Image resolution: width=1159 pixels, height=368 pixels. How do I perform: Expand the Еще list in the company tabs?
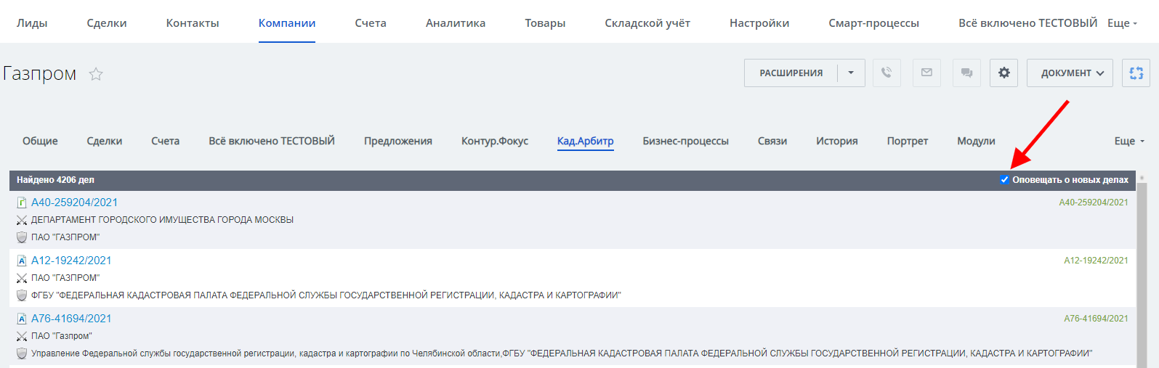[1128, 141]
